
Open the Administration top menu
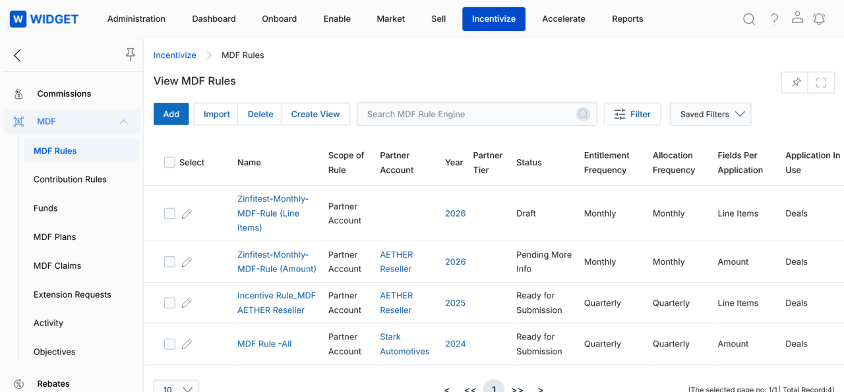pos(136,19)
